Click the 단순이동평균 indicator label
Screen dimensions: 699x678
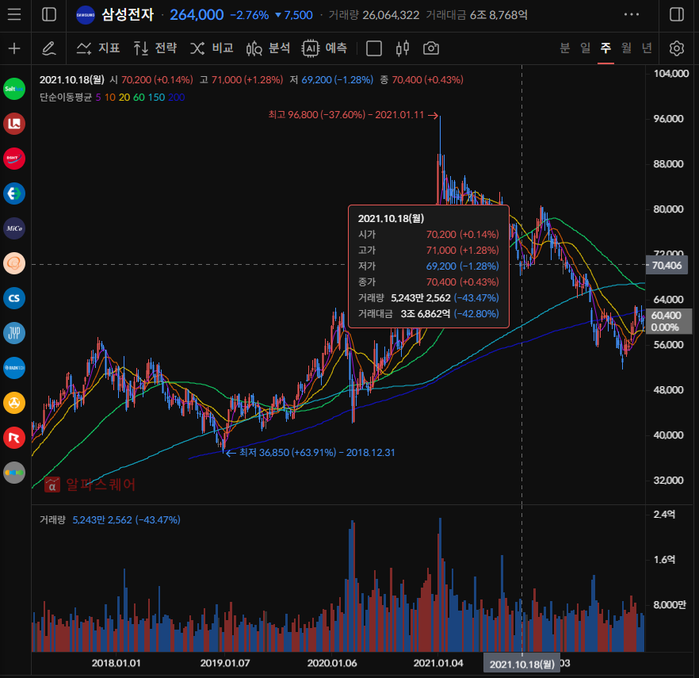click(x=66, y=98)
